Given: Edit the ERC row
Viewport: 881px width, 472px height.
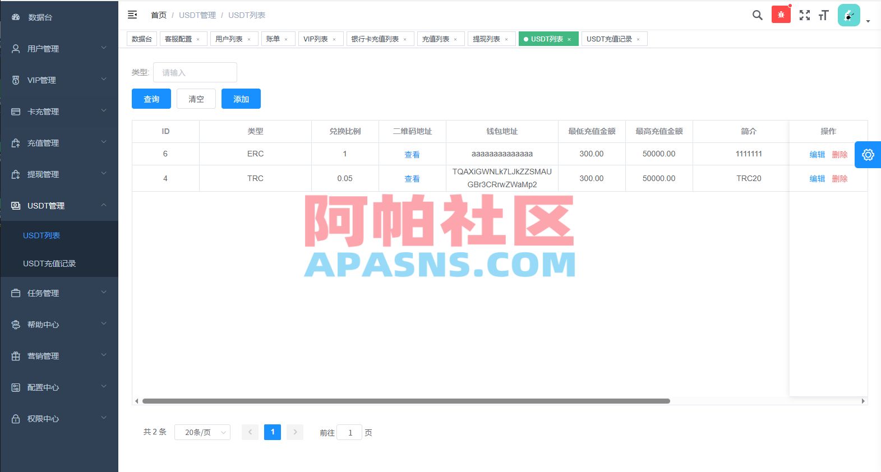Looking at the screenshot, I should pos(817,154).
